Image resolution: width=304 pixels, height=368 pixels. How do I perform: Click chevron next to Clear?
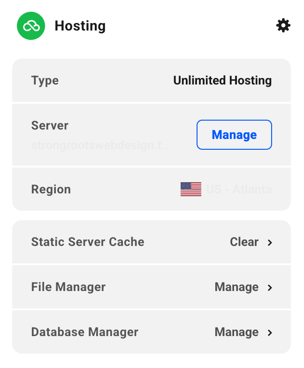tap(270, 242)
